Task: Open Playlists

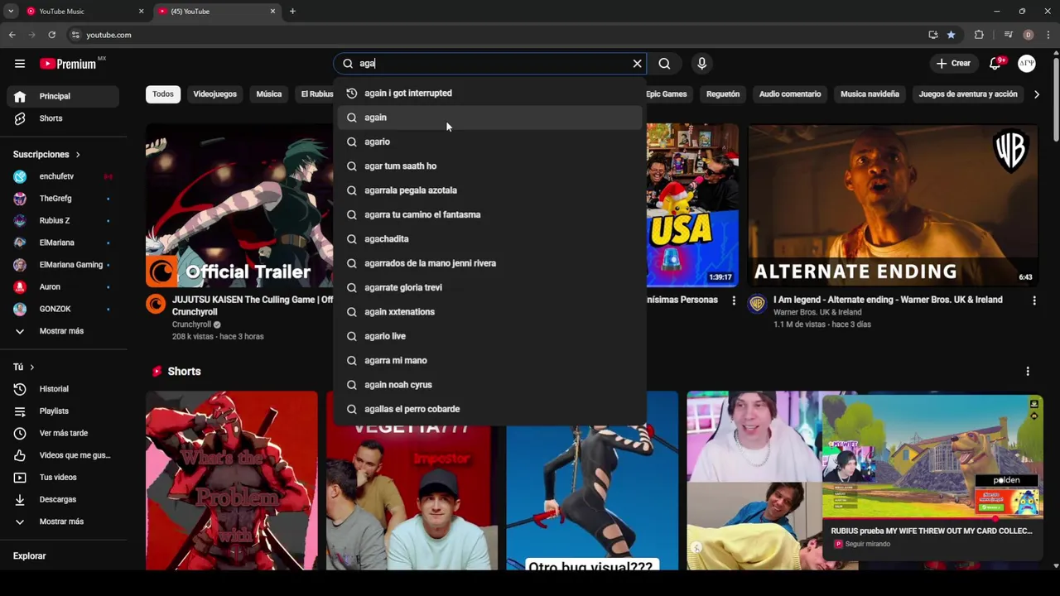Action: (x=63, y=411)
